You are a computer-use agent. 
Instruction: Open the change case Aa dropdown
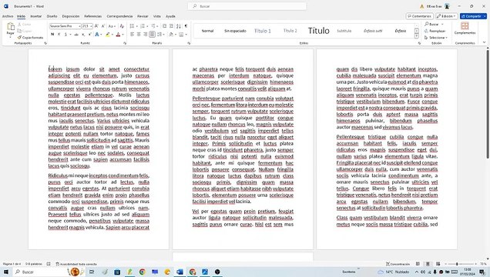(x=112, y=26)
